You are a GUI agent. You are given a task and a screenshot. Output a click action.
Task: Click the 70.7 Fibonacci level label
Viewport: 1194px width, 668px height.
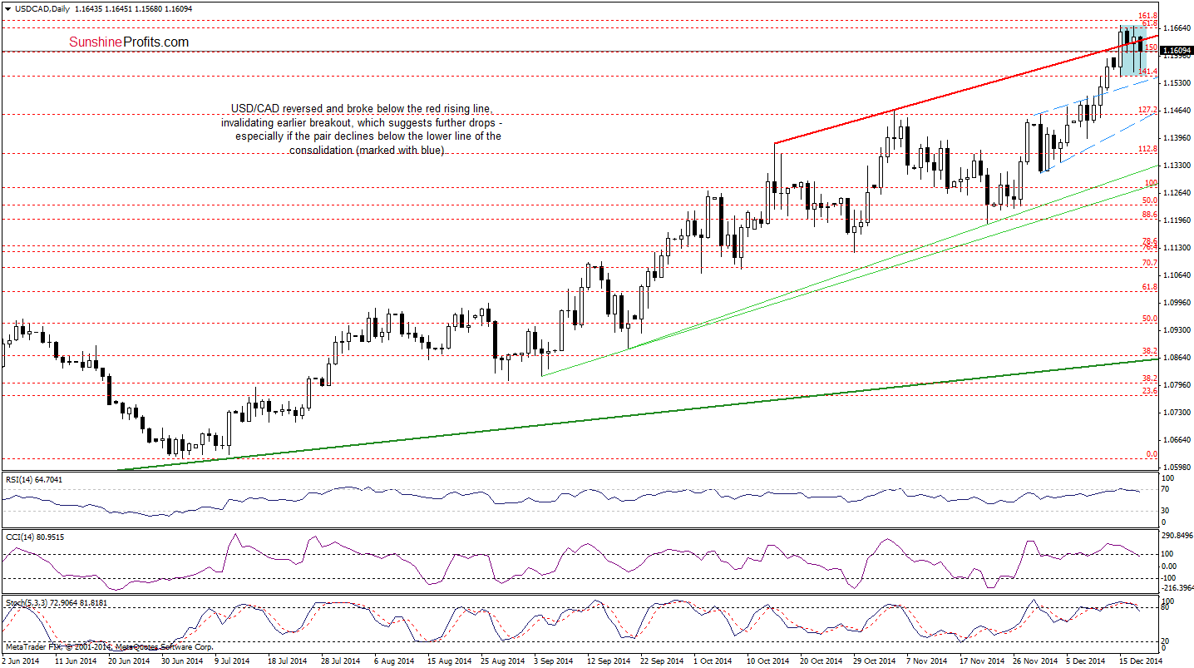[x=1150, y=263]
